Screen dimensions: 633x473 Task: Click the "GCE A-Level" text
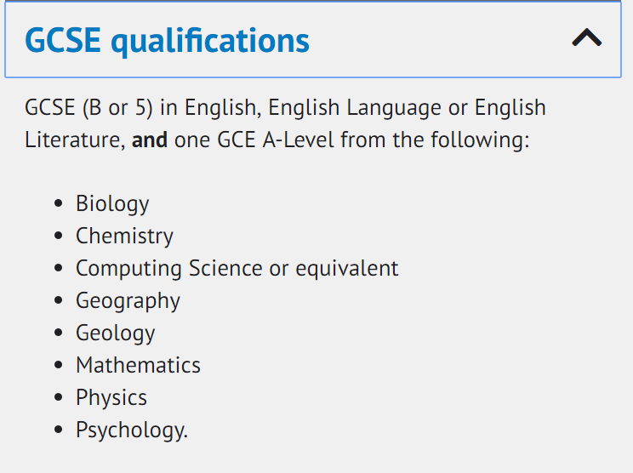pyautogui.click(x=276, y=140)
